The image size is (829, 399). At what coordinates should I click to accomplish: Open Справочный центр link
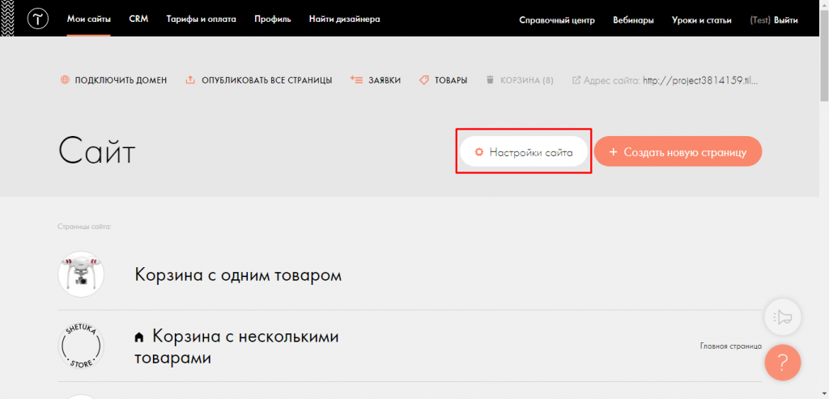pyautogui.click(x=557, y=20)
